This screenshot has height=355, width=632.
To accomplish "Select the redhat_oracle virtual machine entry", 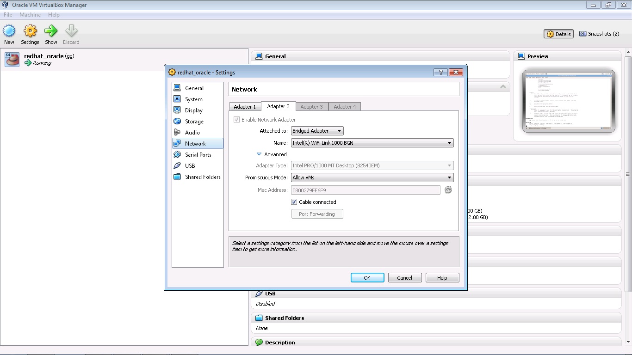I will pos(124,60).
